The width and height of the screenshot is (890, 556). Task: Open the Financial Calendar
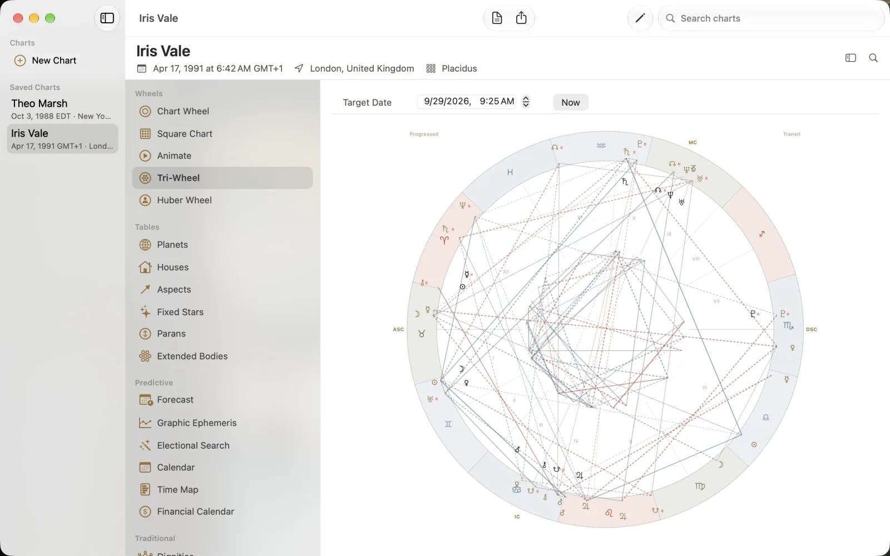[x=222, y=512]
